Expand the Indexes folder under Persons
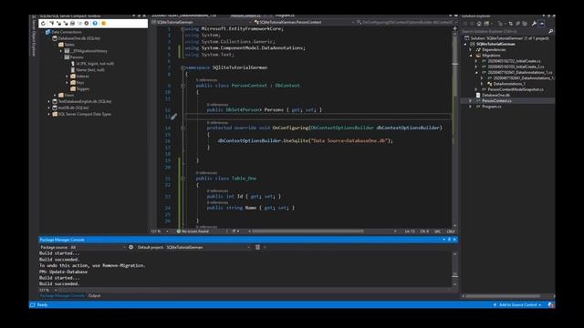Screen dimensions: 584x328 [x=67, y=77]
